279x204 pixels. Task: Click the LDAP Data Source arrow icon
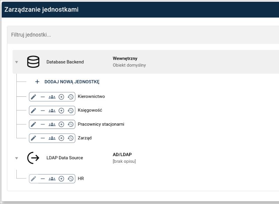click(x=33, y=158)
